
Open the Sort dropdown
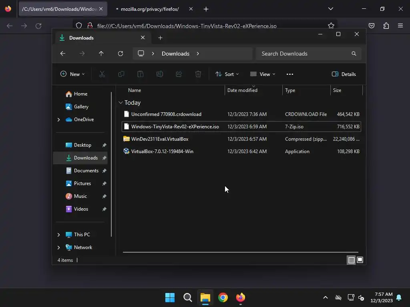(227, 74)
